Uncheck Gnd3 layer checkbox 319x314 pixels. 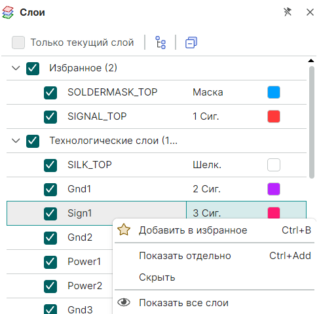coord(50,309)
